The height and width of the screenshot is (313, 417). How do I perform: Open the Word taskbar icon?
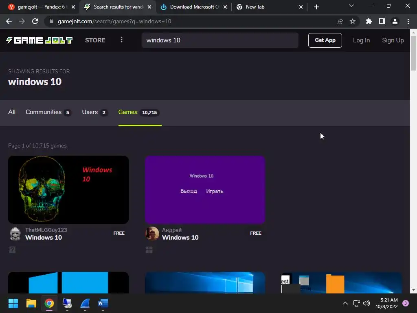click(x=103, y=303)
